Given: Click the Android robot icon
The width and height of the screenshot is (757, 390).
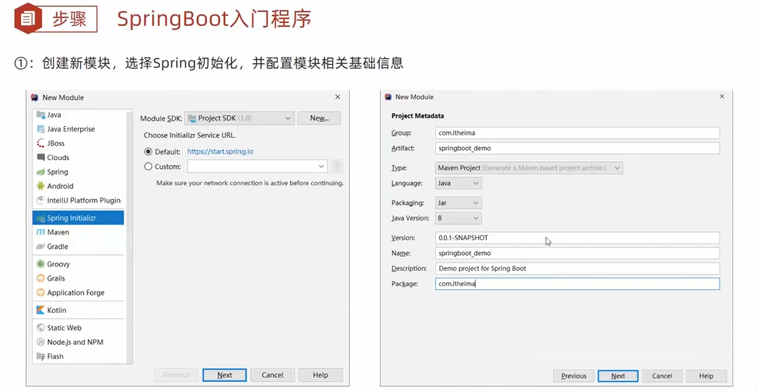Looking at the screenshot, I should click(40, 186).
